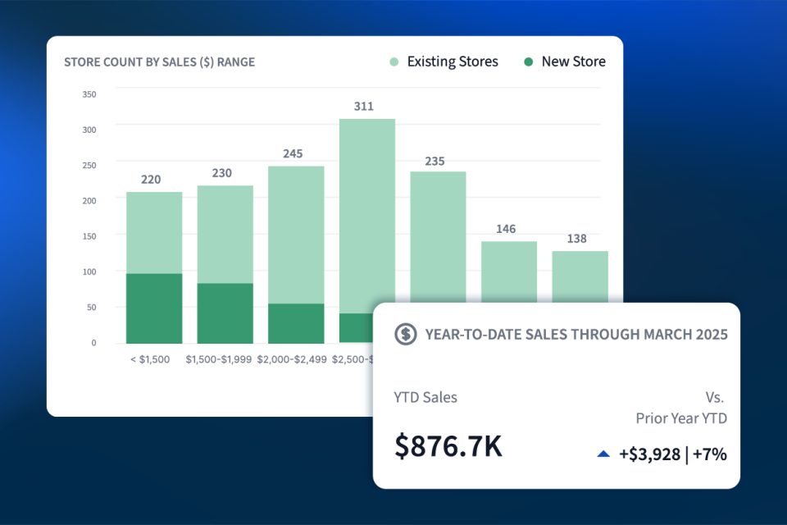Click the New Store legend label
The width and height of the screenshot is (787, 525).
[x=573, y=62]
